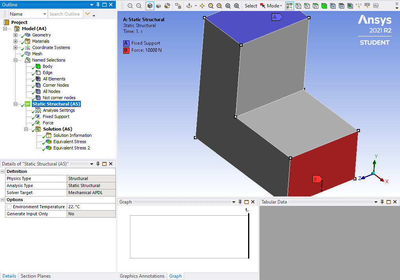Expand the Materials tree node
The image size is (400, 280).
[16, 41]
